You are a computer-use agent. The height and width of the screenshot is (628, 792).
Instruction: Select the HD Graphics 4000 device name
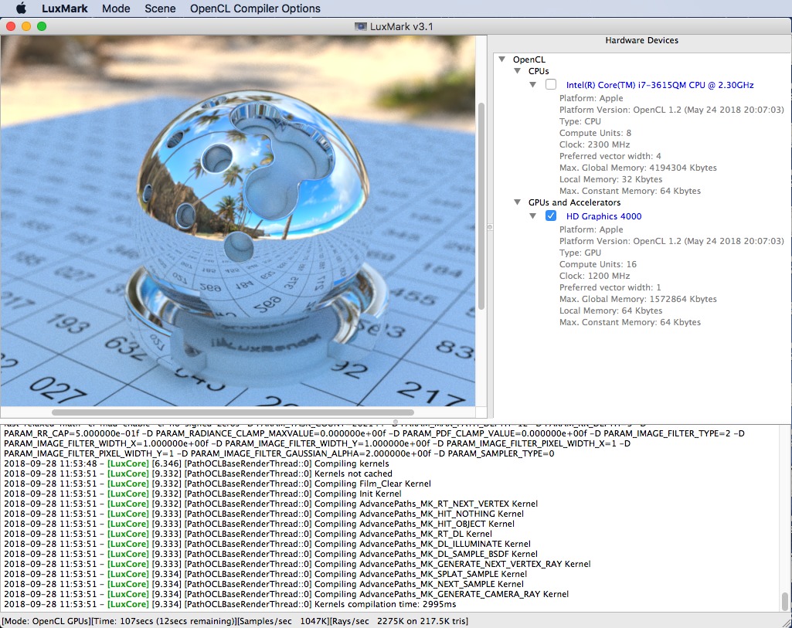pos(603,216)
